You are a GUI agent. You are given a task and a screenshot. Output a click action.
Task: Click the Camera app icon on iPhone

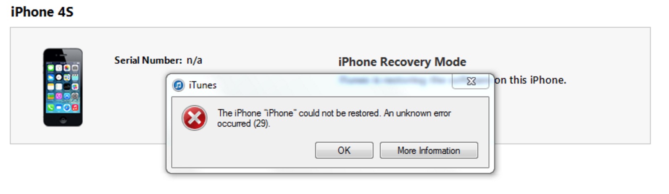pos(75,68)
